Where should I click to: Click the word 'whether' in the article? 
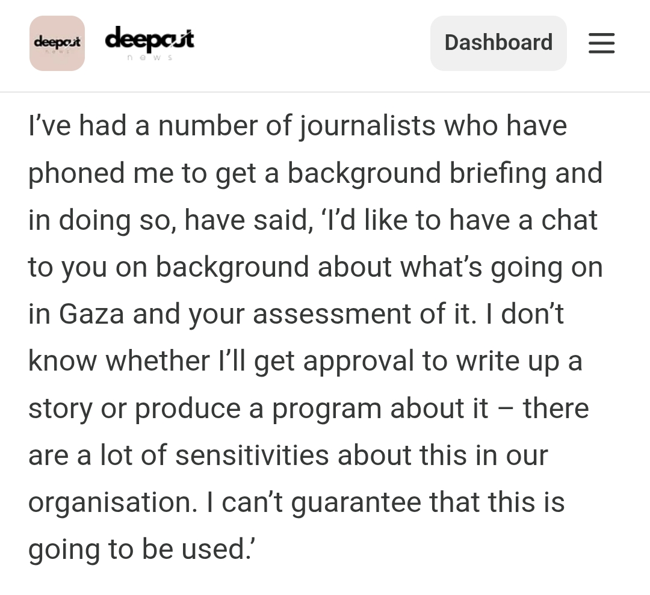(x=158, y=361)
